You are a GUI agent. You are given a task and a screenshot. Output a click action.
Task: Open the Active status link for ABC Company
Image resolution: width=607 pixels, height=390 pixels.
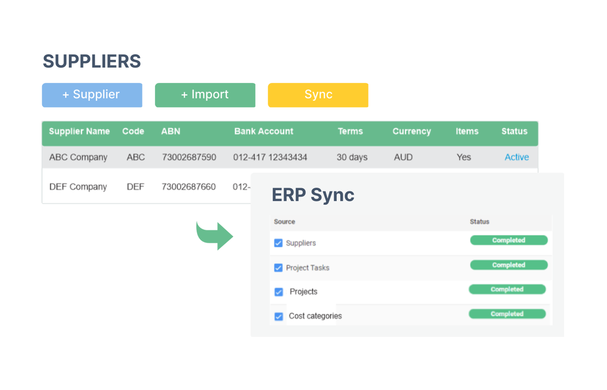pos(517,157)
